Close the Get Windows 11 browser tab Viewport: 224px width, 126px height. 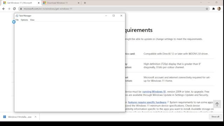coord(38,3)
